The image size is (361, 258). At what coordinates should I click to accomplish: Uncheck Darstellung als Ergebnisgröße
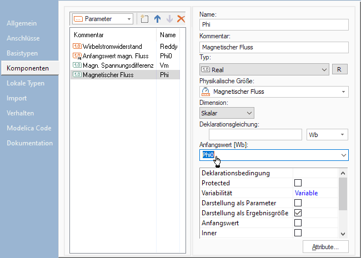click(x=298, y=213)
